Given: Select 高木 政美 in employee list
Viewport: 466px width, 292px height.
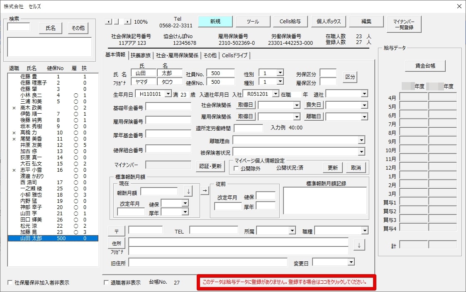Looking at the screenshot, I should coord(53,108).
